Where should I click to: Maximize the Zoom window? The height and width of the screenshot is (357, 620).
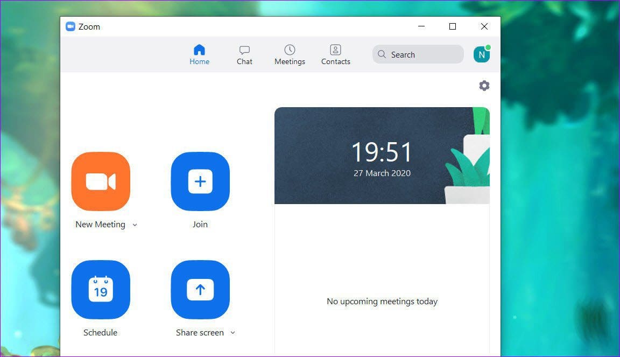(453, 26)
